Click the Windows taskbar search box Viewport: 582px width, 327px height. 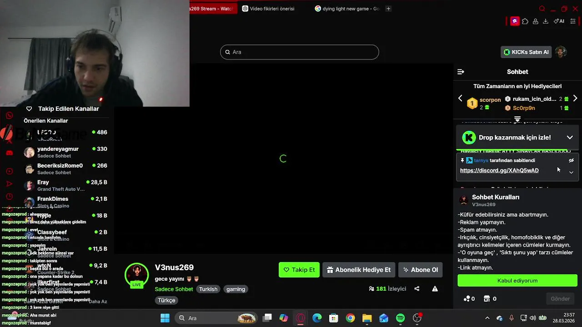216,318
